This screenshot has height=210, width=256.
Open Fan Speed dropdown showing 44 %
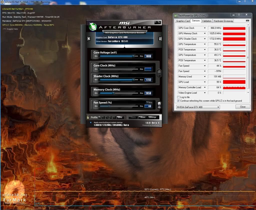point(205,66)
